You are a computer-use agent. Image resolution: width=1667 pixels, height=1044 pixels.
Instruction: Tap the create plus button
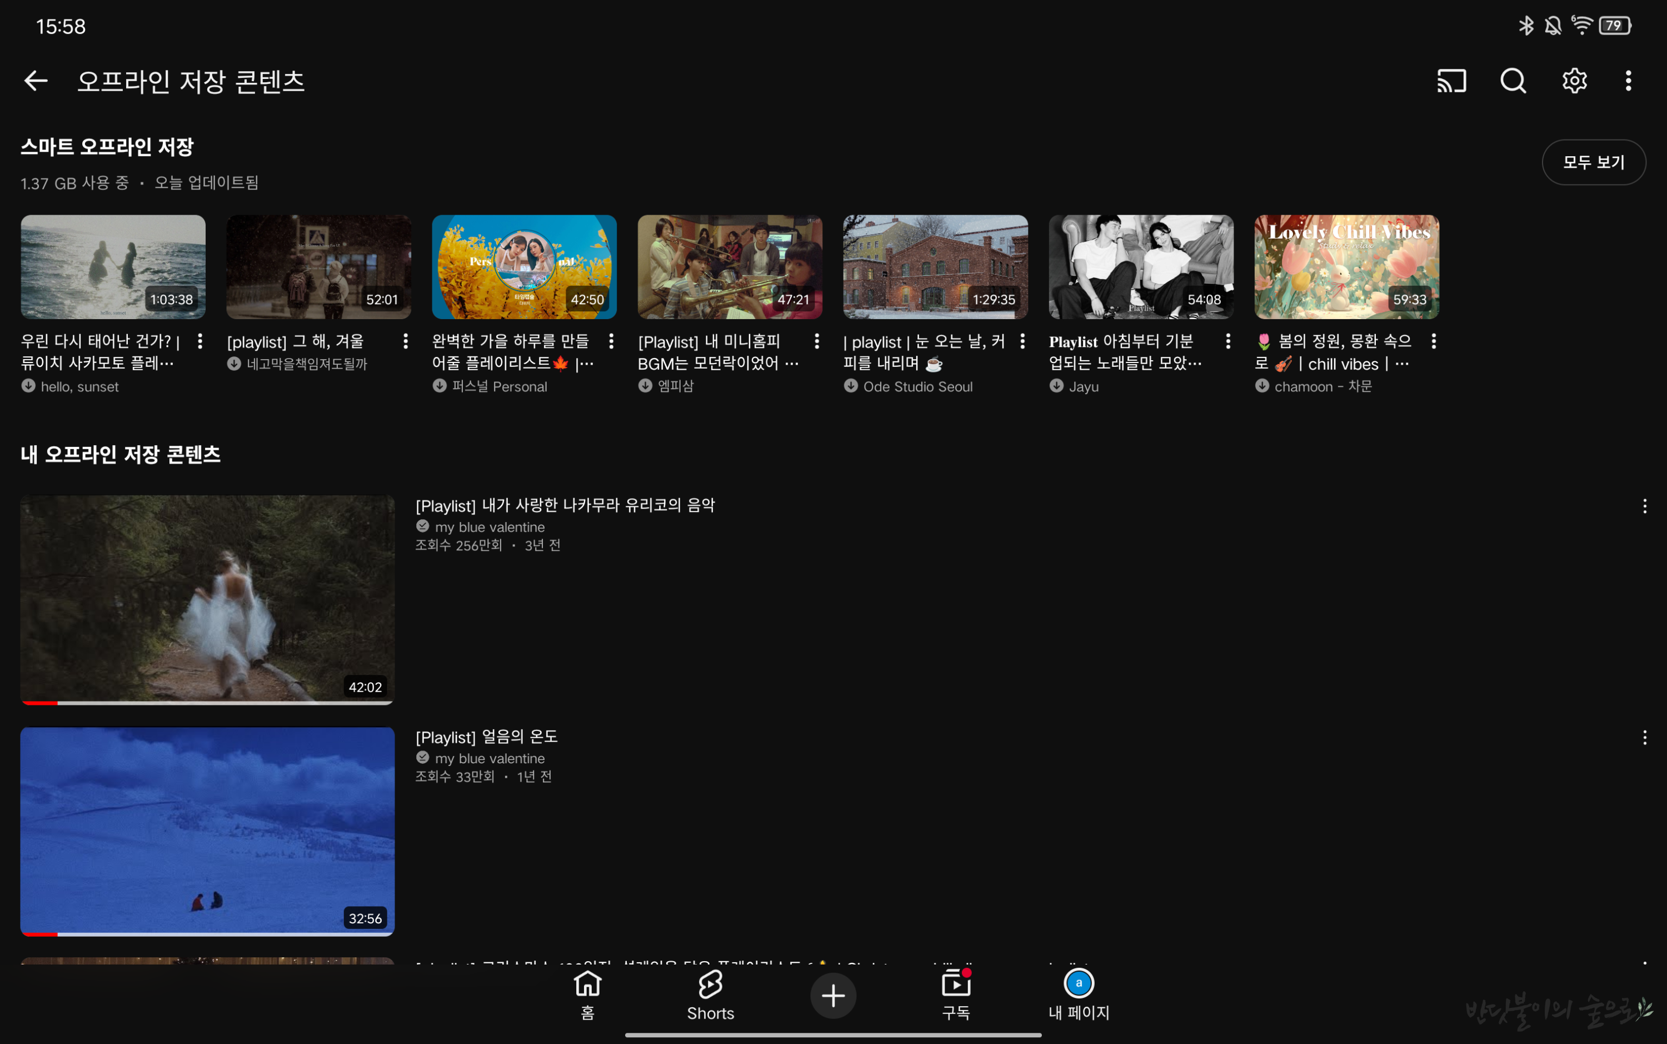[833, 995]
